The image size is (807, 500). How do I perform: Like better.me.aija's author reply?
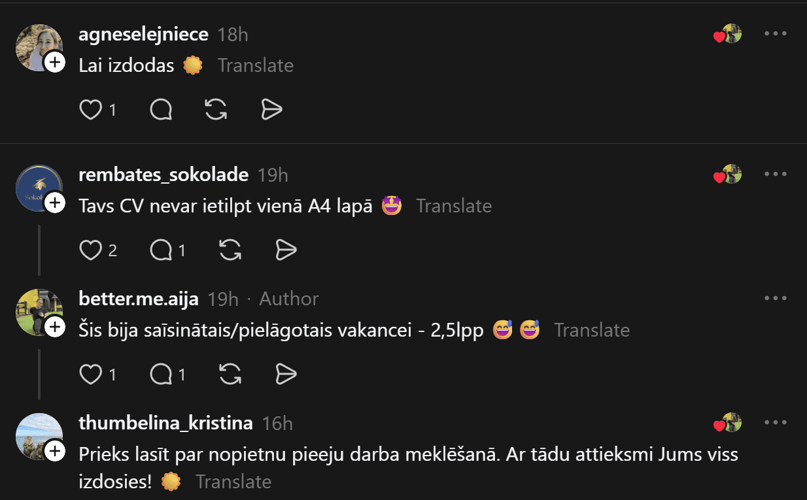pyautogui.click(x=90, y=375)
